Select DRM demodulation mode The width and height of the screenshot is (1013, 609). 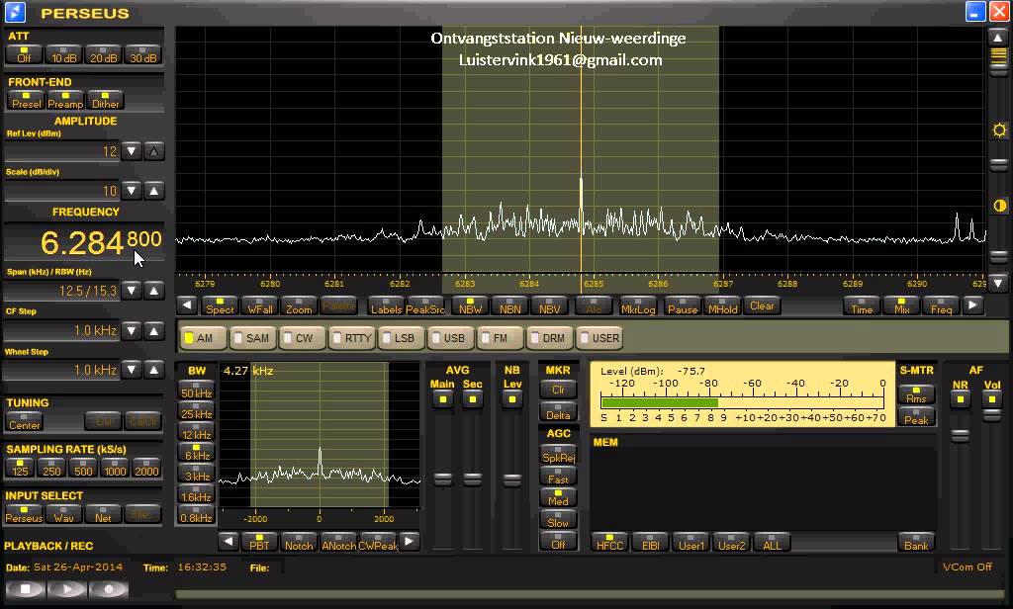click(x=549, y=338)
